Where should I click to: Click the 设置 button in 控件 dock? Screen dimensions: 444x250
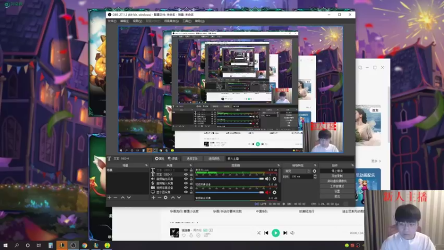337,191
